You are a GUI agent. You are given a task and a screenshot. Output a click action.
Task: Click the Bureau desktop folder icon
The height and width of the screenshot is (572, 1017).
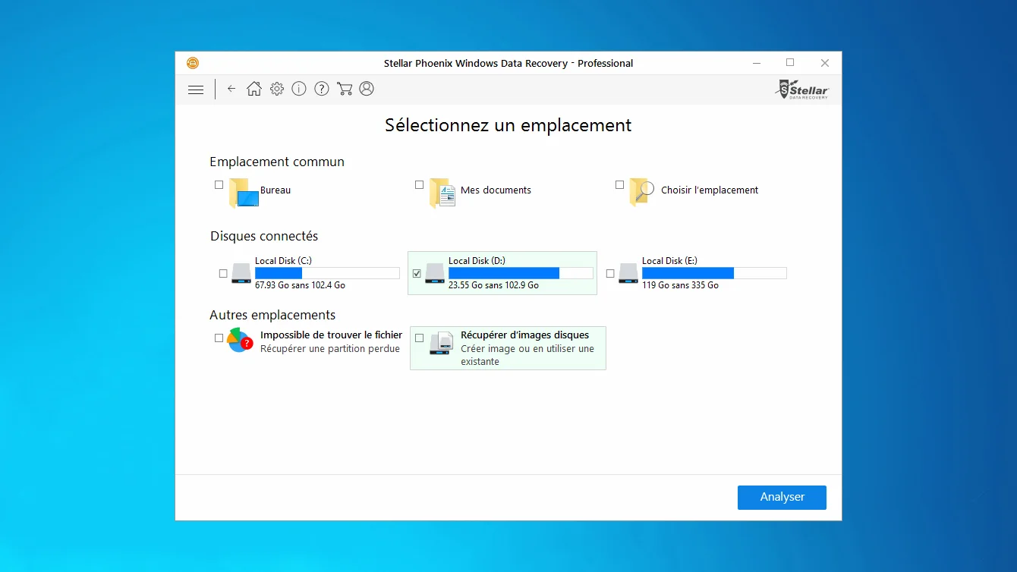244,193
